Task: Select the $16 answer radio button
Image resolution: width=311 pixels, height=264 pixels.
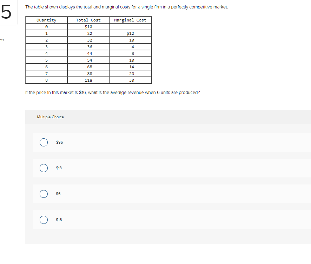Action: (44, 220)
